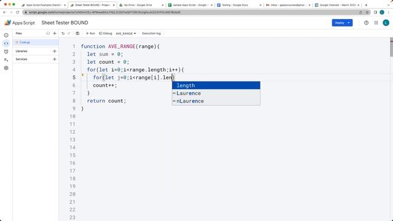Select the Code.gs file
393x221 pixels.
(x=36, y=42)
